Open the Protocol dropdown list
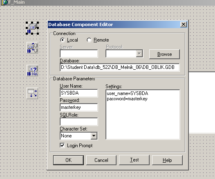Screen dimensions: 215x179 tap(139, 53)
